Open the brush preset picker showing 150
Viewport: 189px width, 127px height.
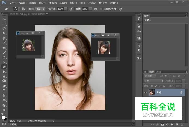(x=16, y=9)
